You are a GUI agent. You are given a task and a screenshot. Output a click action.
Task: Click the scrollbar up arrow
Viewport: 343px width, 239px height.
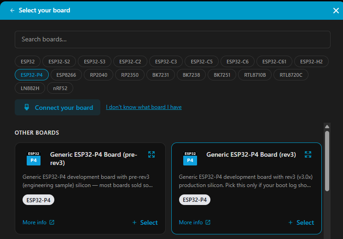click(327, 126)
